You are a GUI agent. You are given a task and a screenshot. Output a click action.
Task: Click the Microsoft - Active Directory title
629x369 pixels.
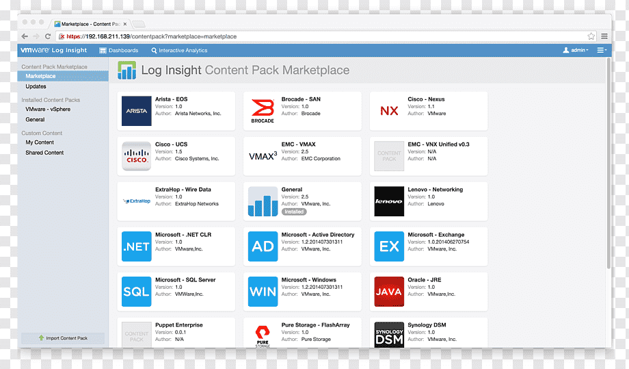318,235
